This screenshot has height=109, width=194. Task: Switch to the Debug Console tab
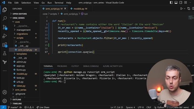coord(91,66)
